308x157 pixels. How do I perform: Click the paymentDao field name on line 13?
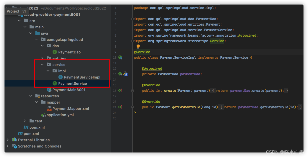tap(190, 74)
